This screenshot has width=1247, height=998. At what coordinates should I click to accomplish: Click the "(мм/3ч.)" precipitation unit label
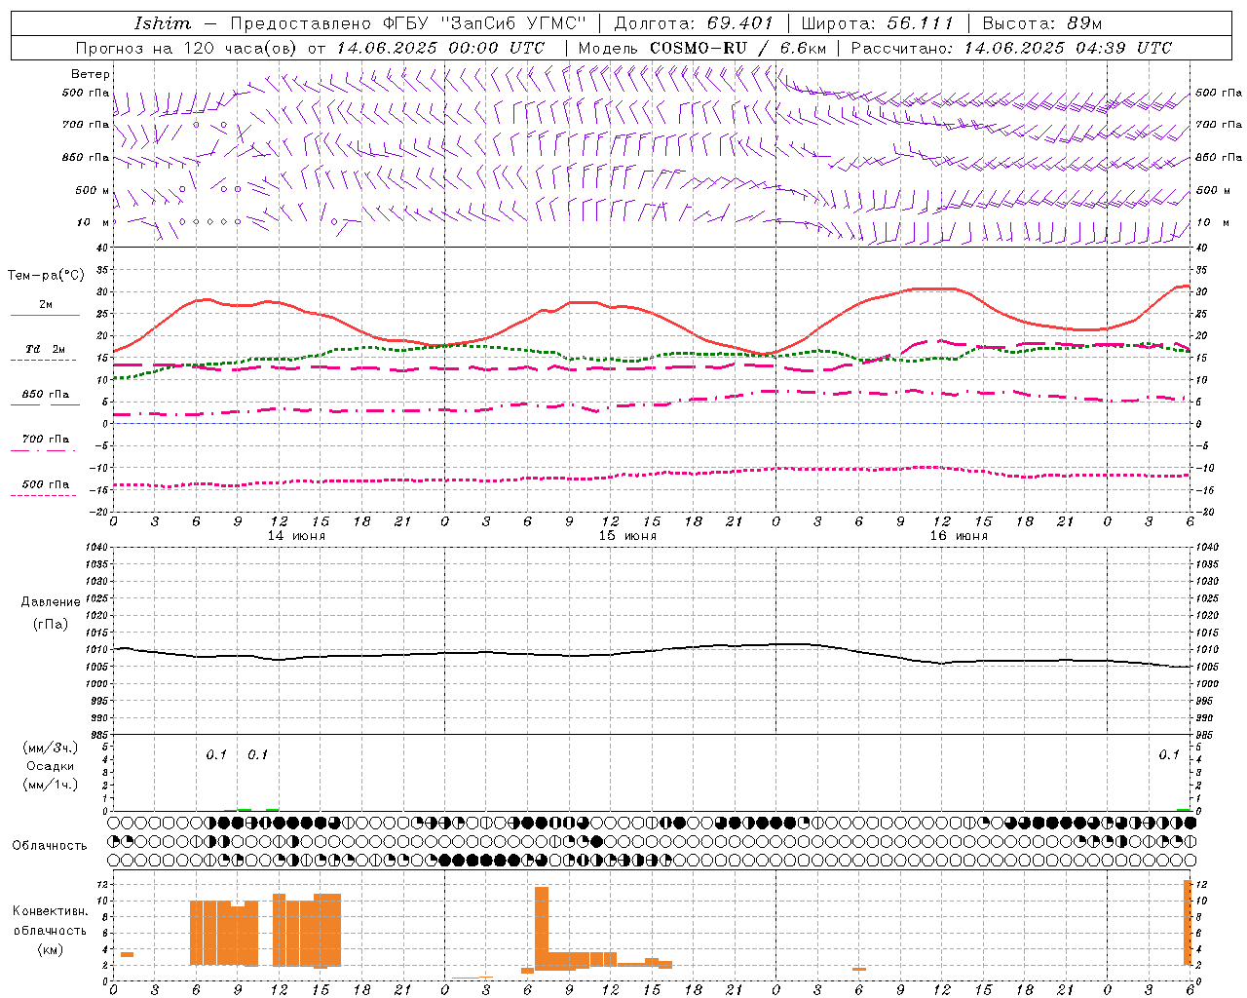point(51,748)
